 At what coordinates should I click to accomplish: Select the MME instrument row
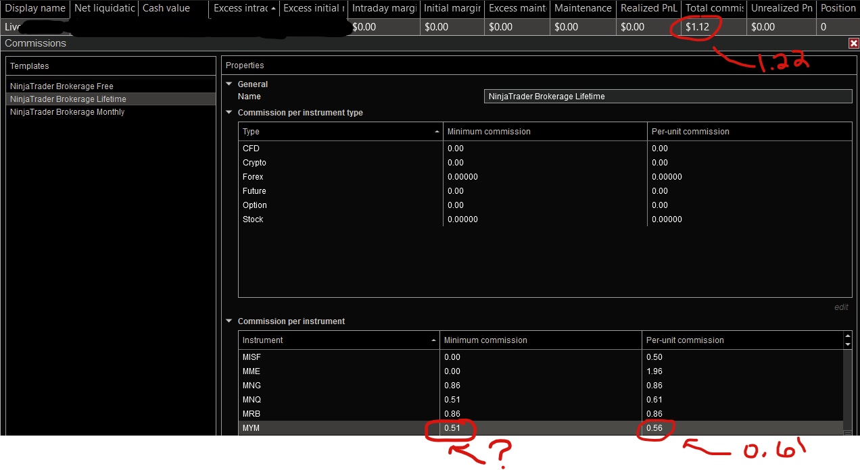tap(541, 371)
